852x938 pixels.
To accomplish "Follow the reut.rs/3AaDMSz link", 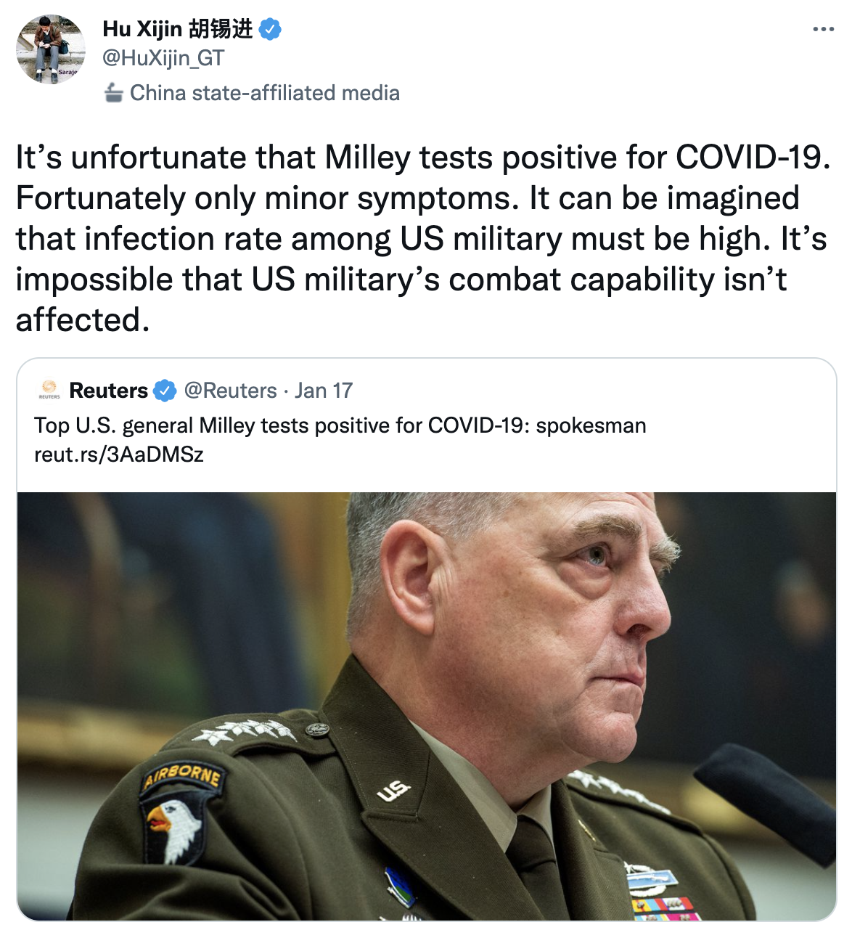I will point(119,454).
